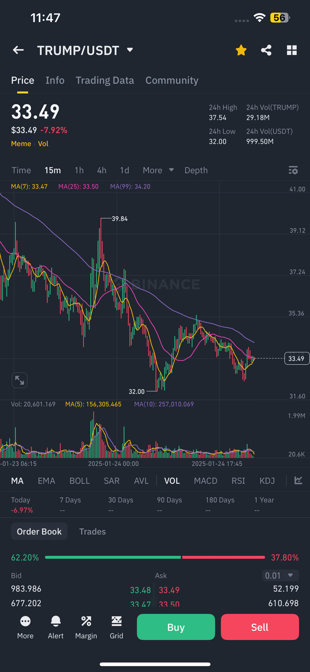Screen dimensions: 310x672
Task: Expand the TRUMP/USDT pair dropdown
Action: pyautogui.click(x=130, y=50)
